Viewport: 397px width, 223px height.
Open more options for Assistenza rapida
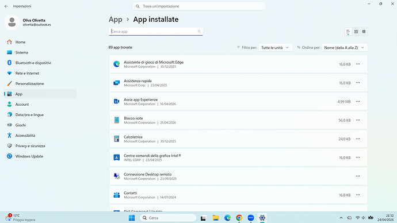(x=358, y=83)
